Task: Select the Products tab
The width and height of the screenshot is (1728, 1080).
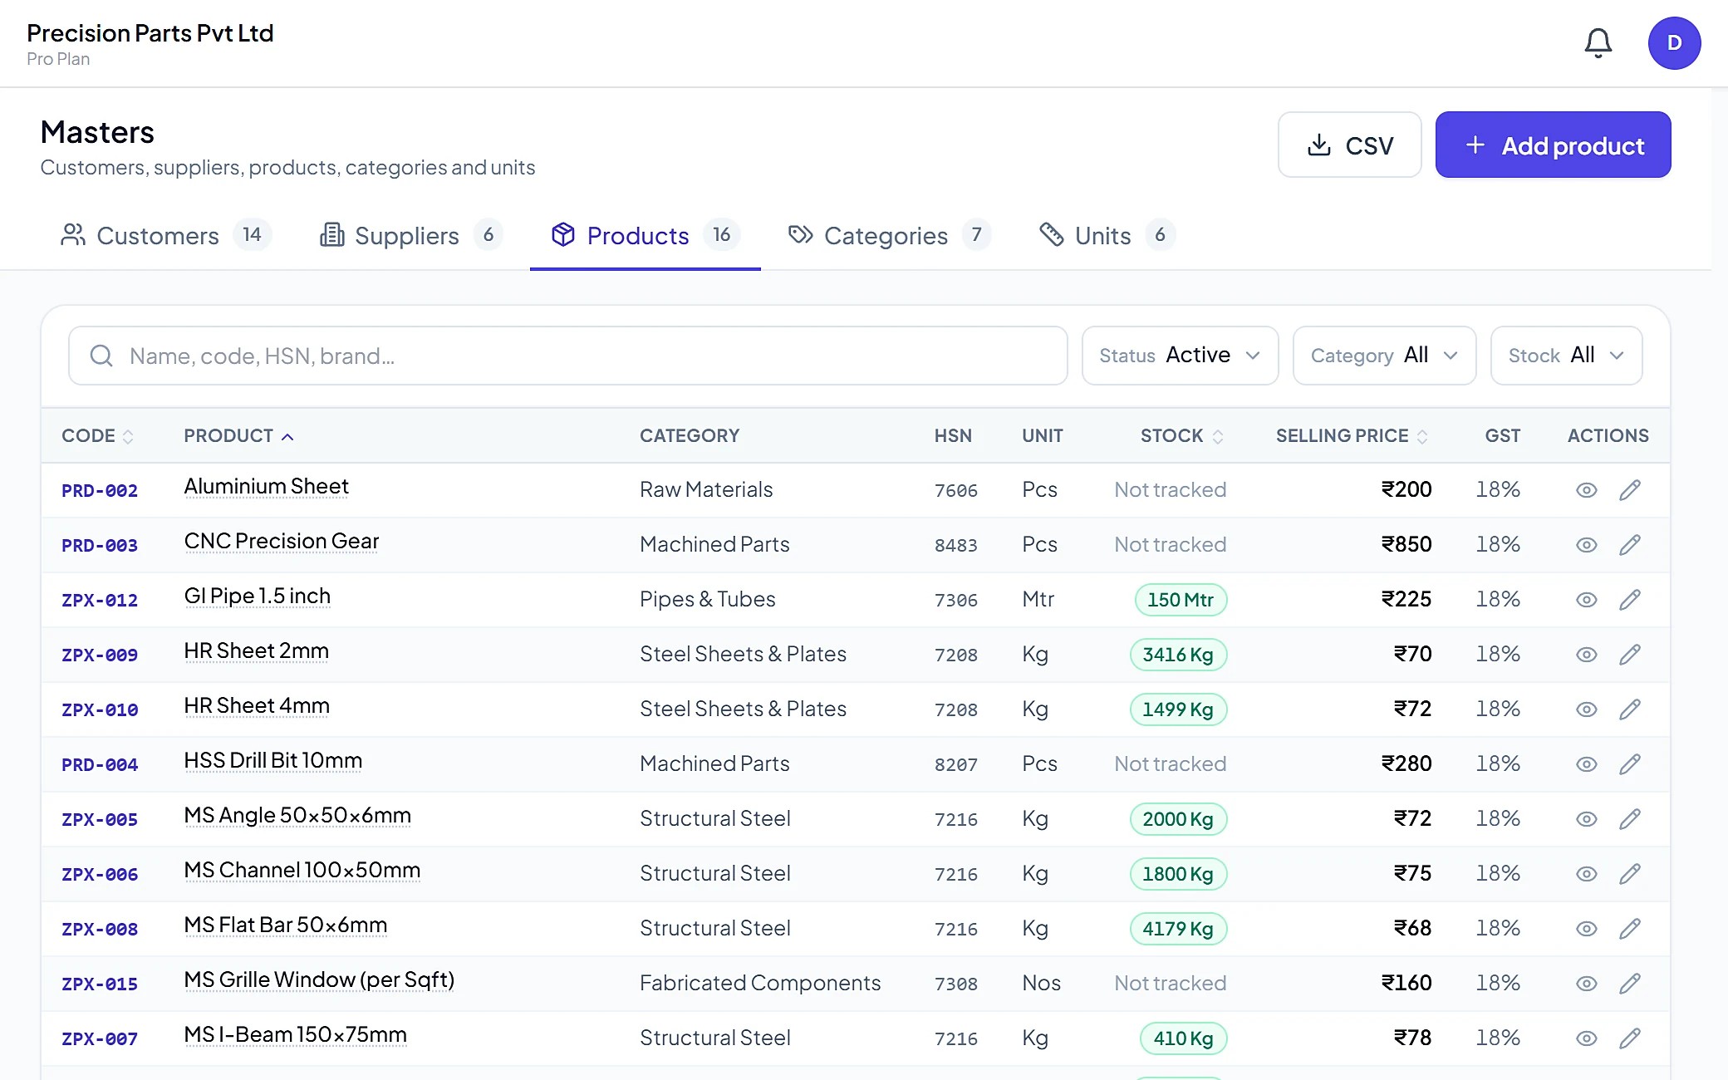Action: pyautogui.click(x=645, y=235)
